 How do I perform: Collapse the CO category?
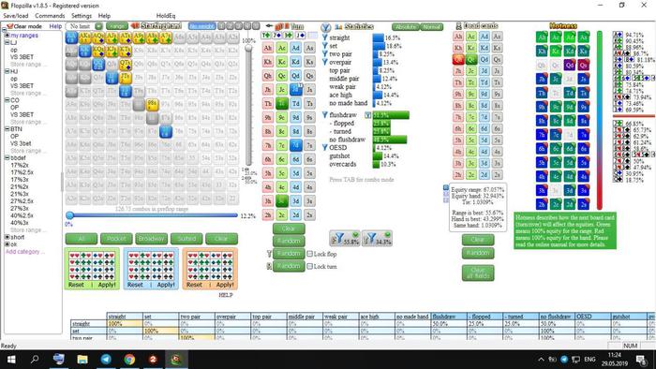click(x=7, y=100)
